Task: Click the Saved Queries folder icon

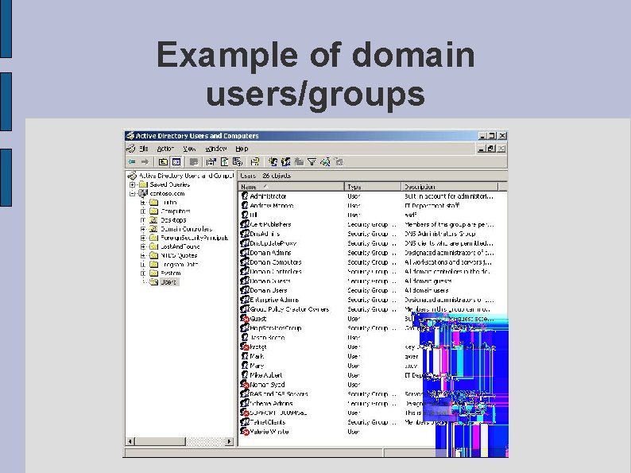Action: click(143, 184)
